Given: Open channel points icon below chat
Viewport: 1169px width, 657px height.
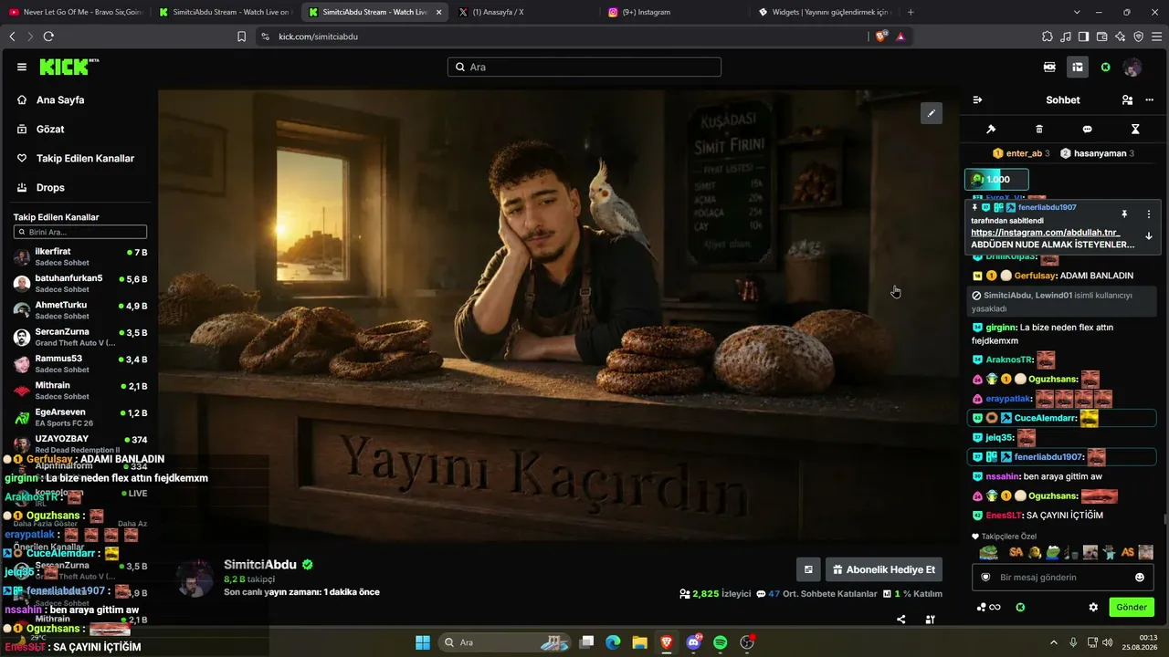Looking at the screenshot, I should 988,608.
